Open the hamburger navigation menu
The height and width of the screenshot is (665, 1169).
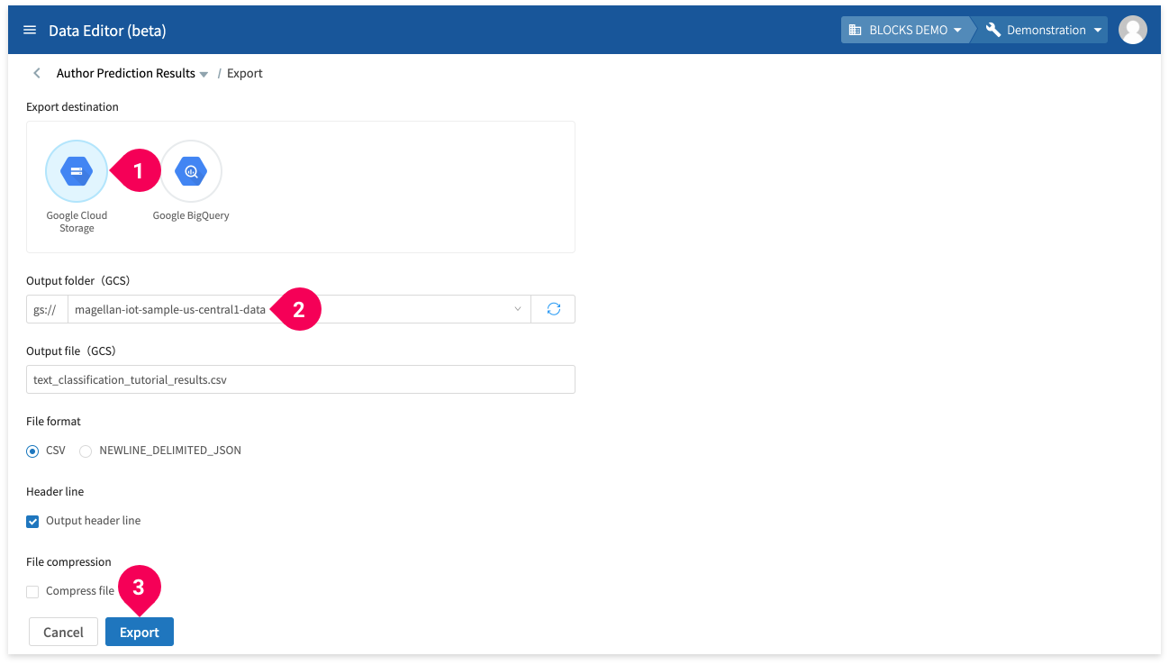(30, 30)
